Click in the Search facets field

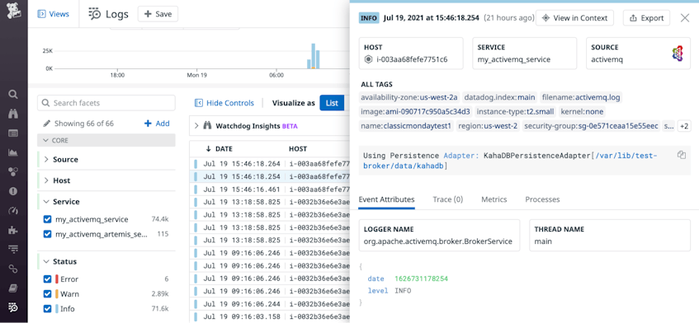pyautogui.click(x=106, y=103)
